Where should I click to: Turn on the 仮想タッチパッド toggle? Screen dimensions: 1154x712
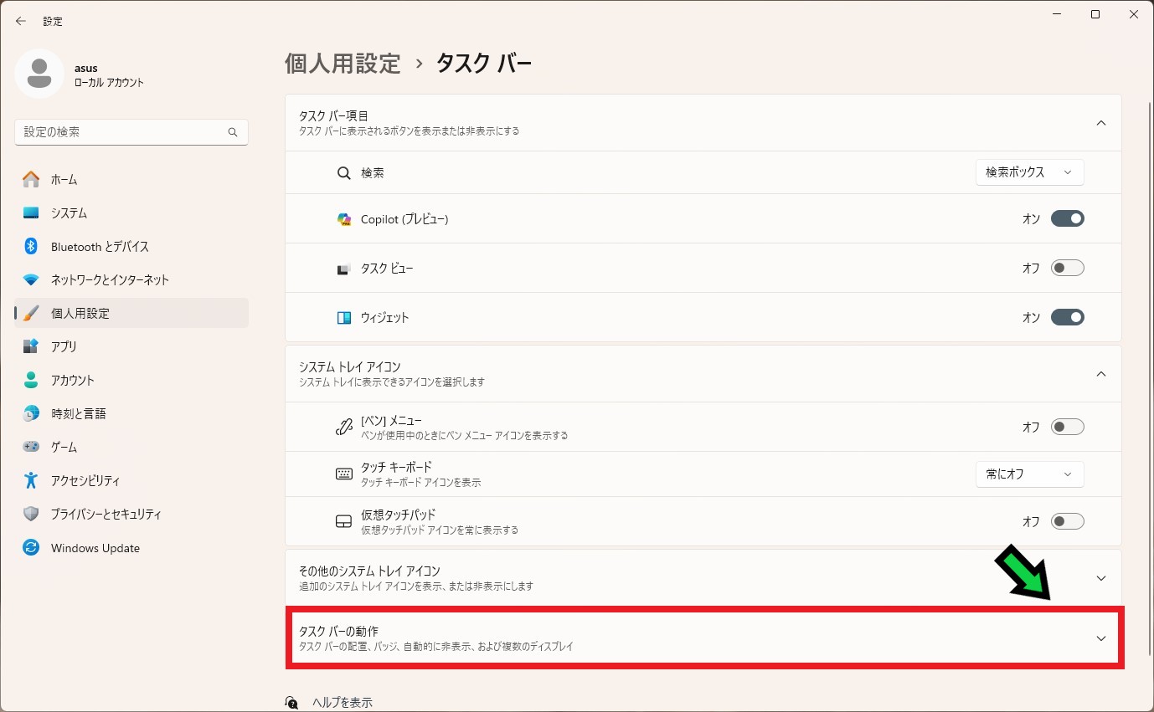(1067, 521)
